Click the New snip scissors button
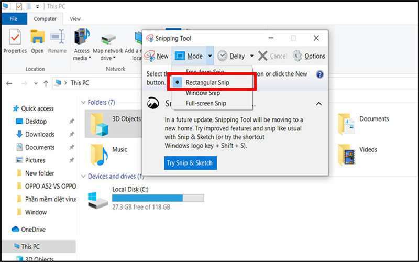The height and width of the screenshot is (262, 419). 156,56
